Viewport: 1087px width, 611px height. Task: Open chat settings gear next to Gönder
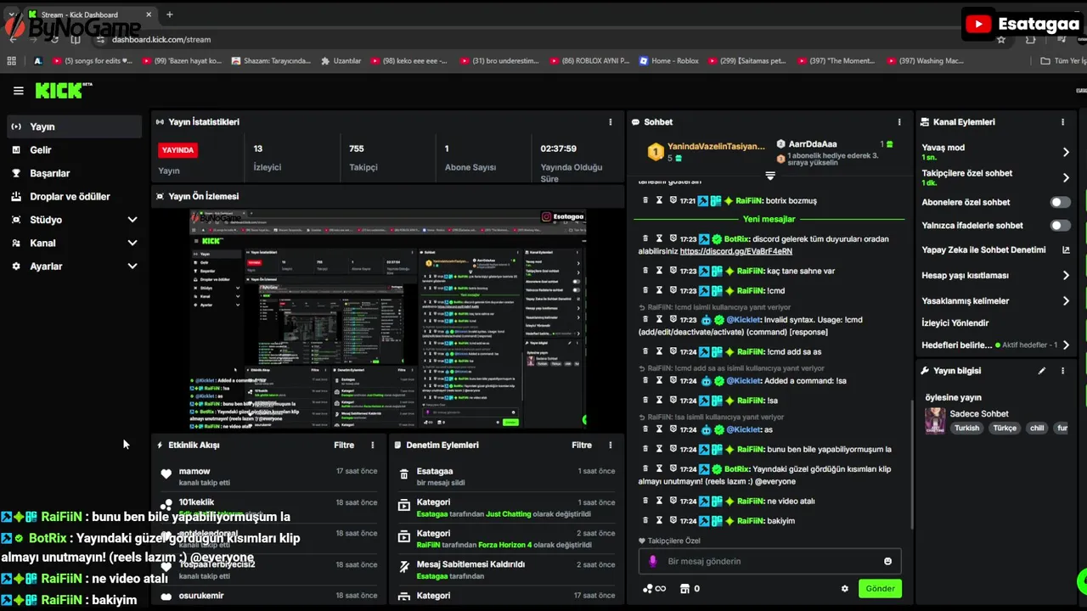coord(845,589)
